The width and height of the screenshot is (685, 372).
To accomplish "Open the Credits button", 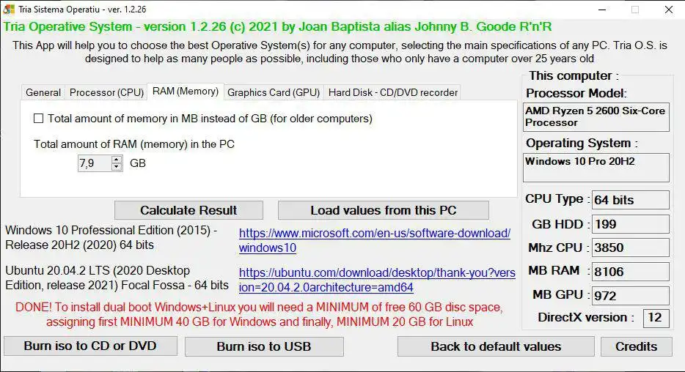I will click(636, 346).
